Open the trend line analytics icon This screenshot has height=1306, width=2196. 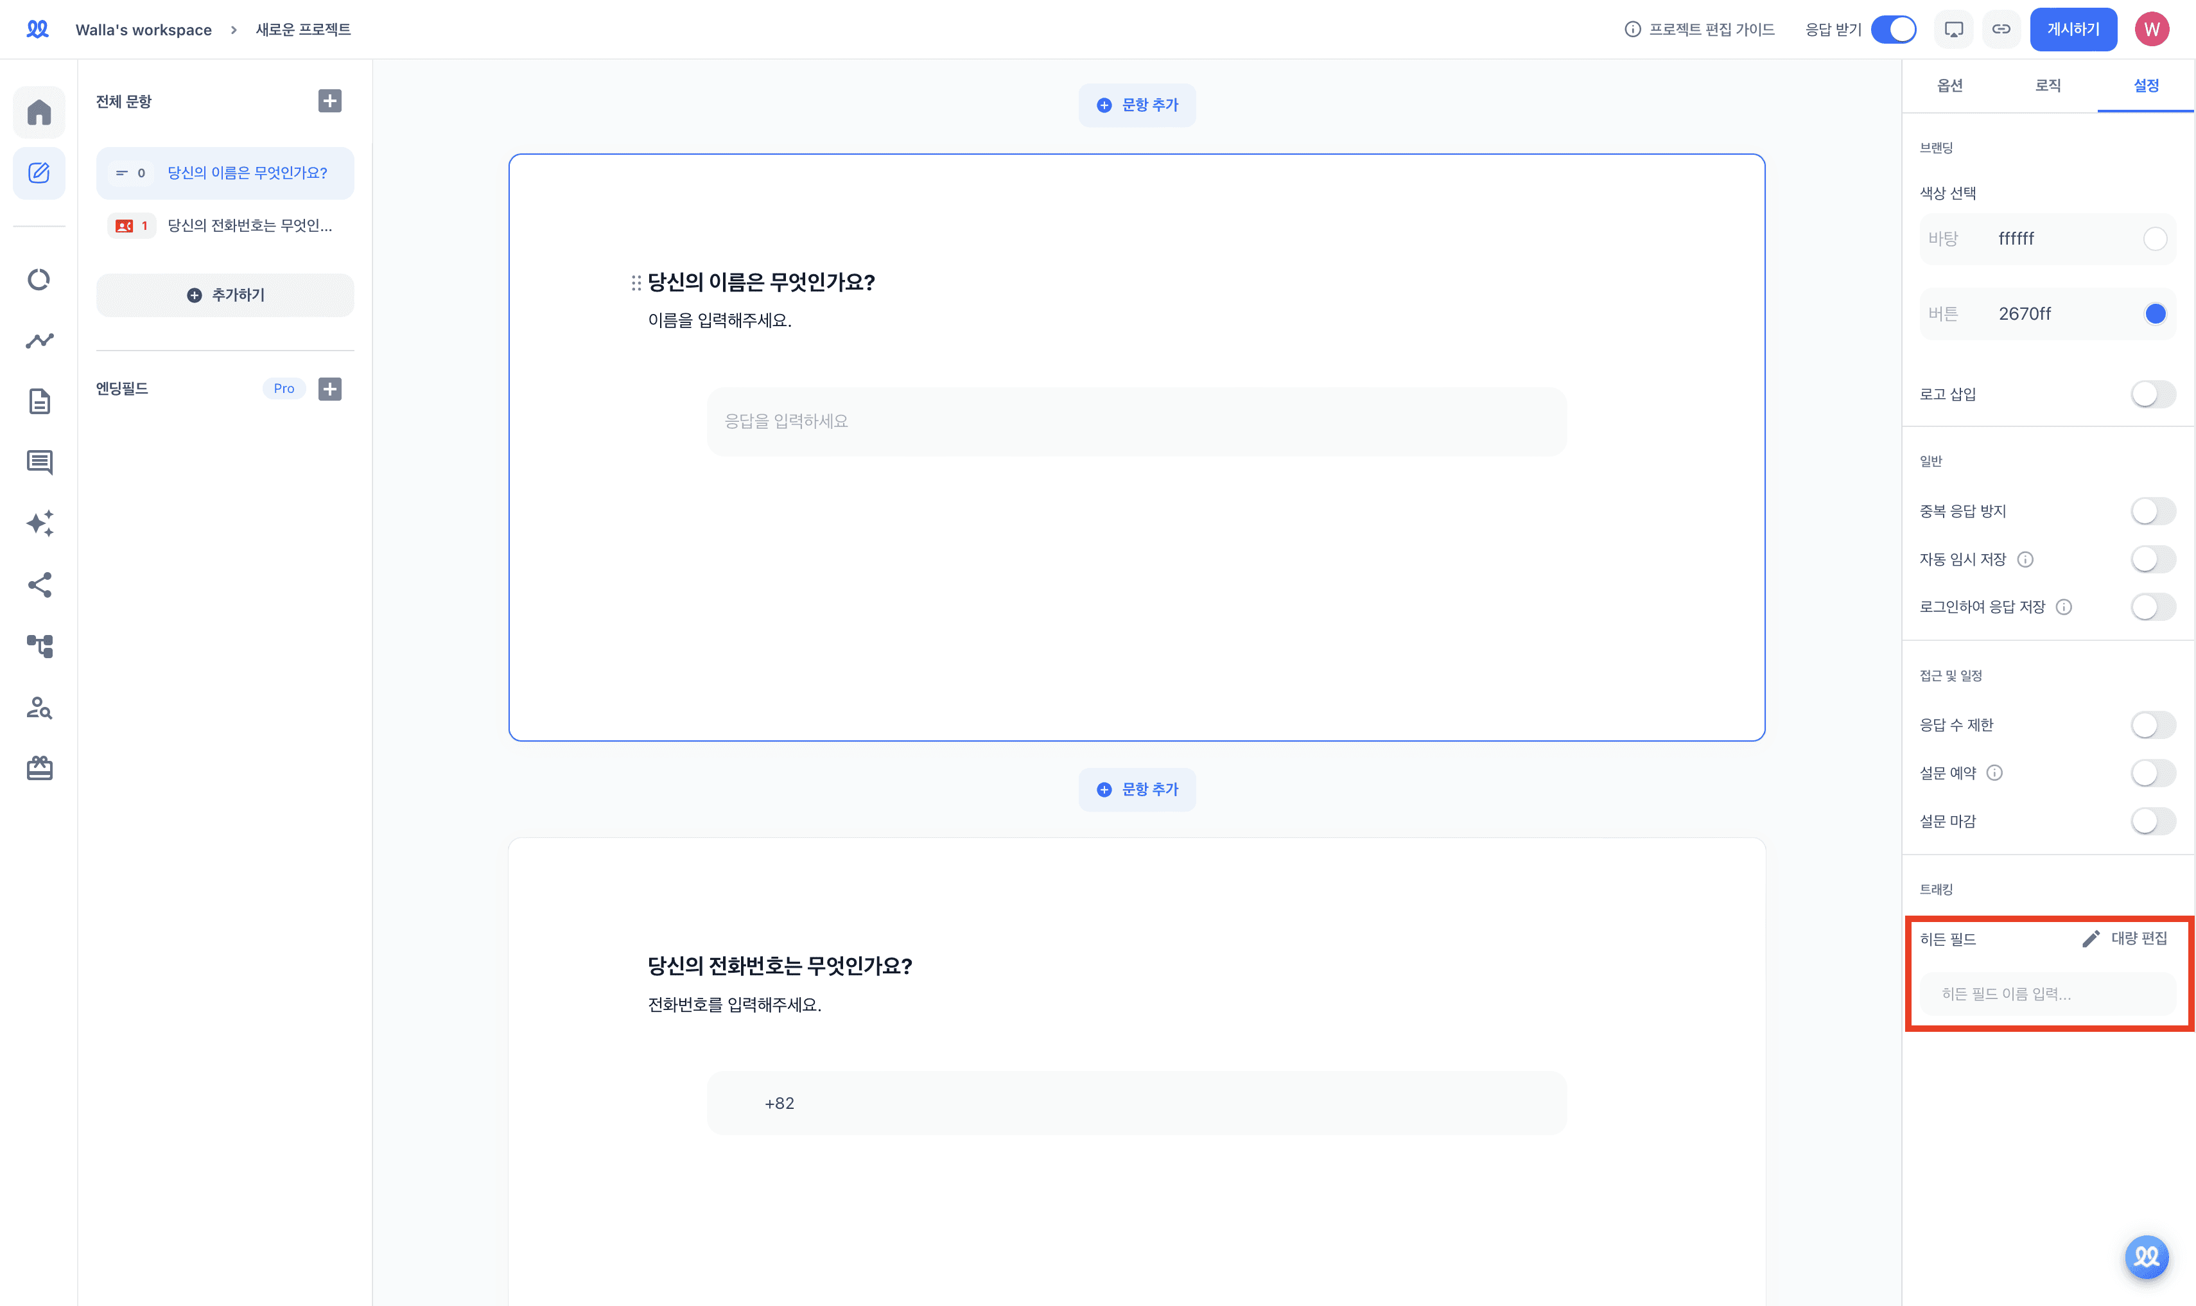click(39, 340)
